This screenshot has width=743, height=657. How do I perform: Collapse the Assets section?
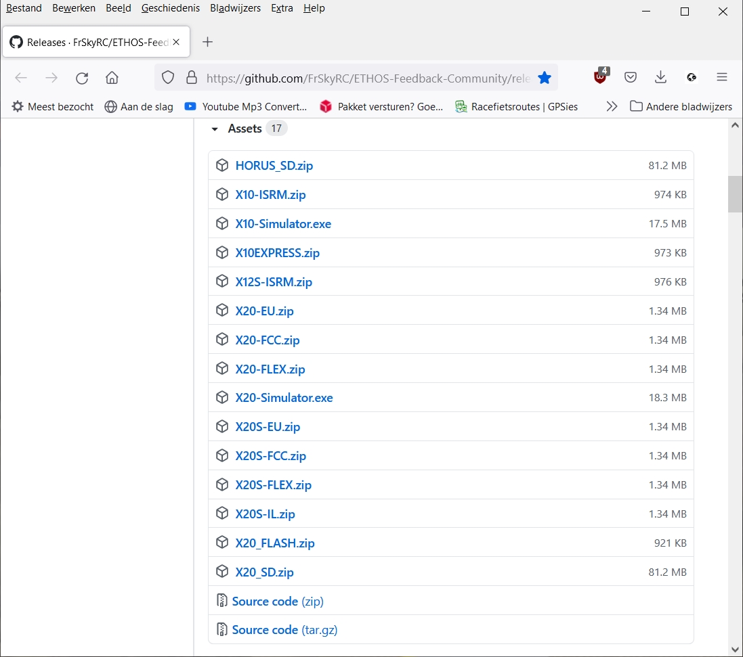pos(215,129)
